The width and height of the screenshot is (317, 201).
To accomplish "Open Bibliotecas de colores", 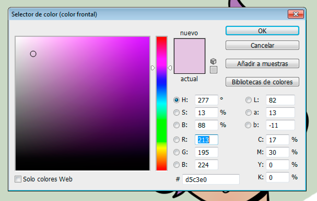I will tap(262, 82).
